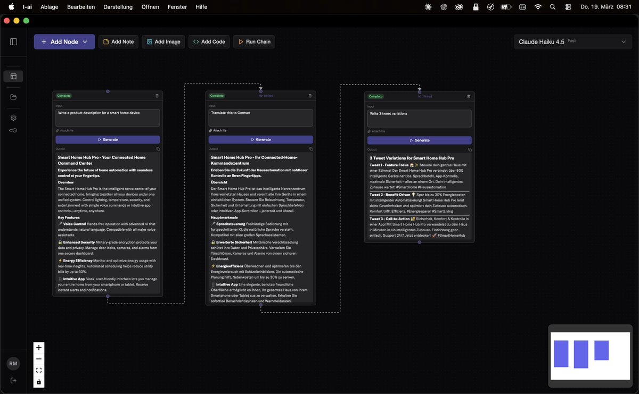Click Complete status badge on tweet node

coord(375,96)
